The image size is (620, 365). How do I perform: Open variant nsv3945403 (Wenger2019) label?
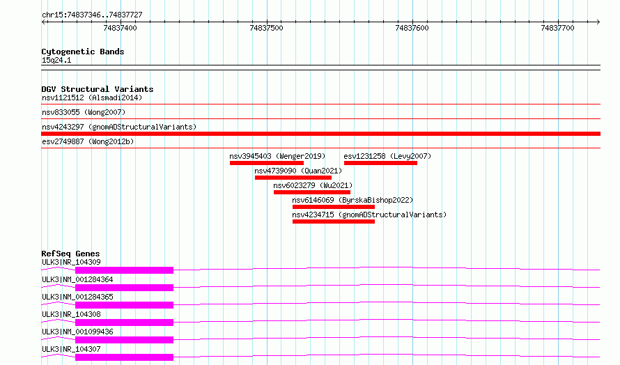[277, 156]
